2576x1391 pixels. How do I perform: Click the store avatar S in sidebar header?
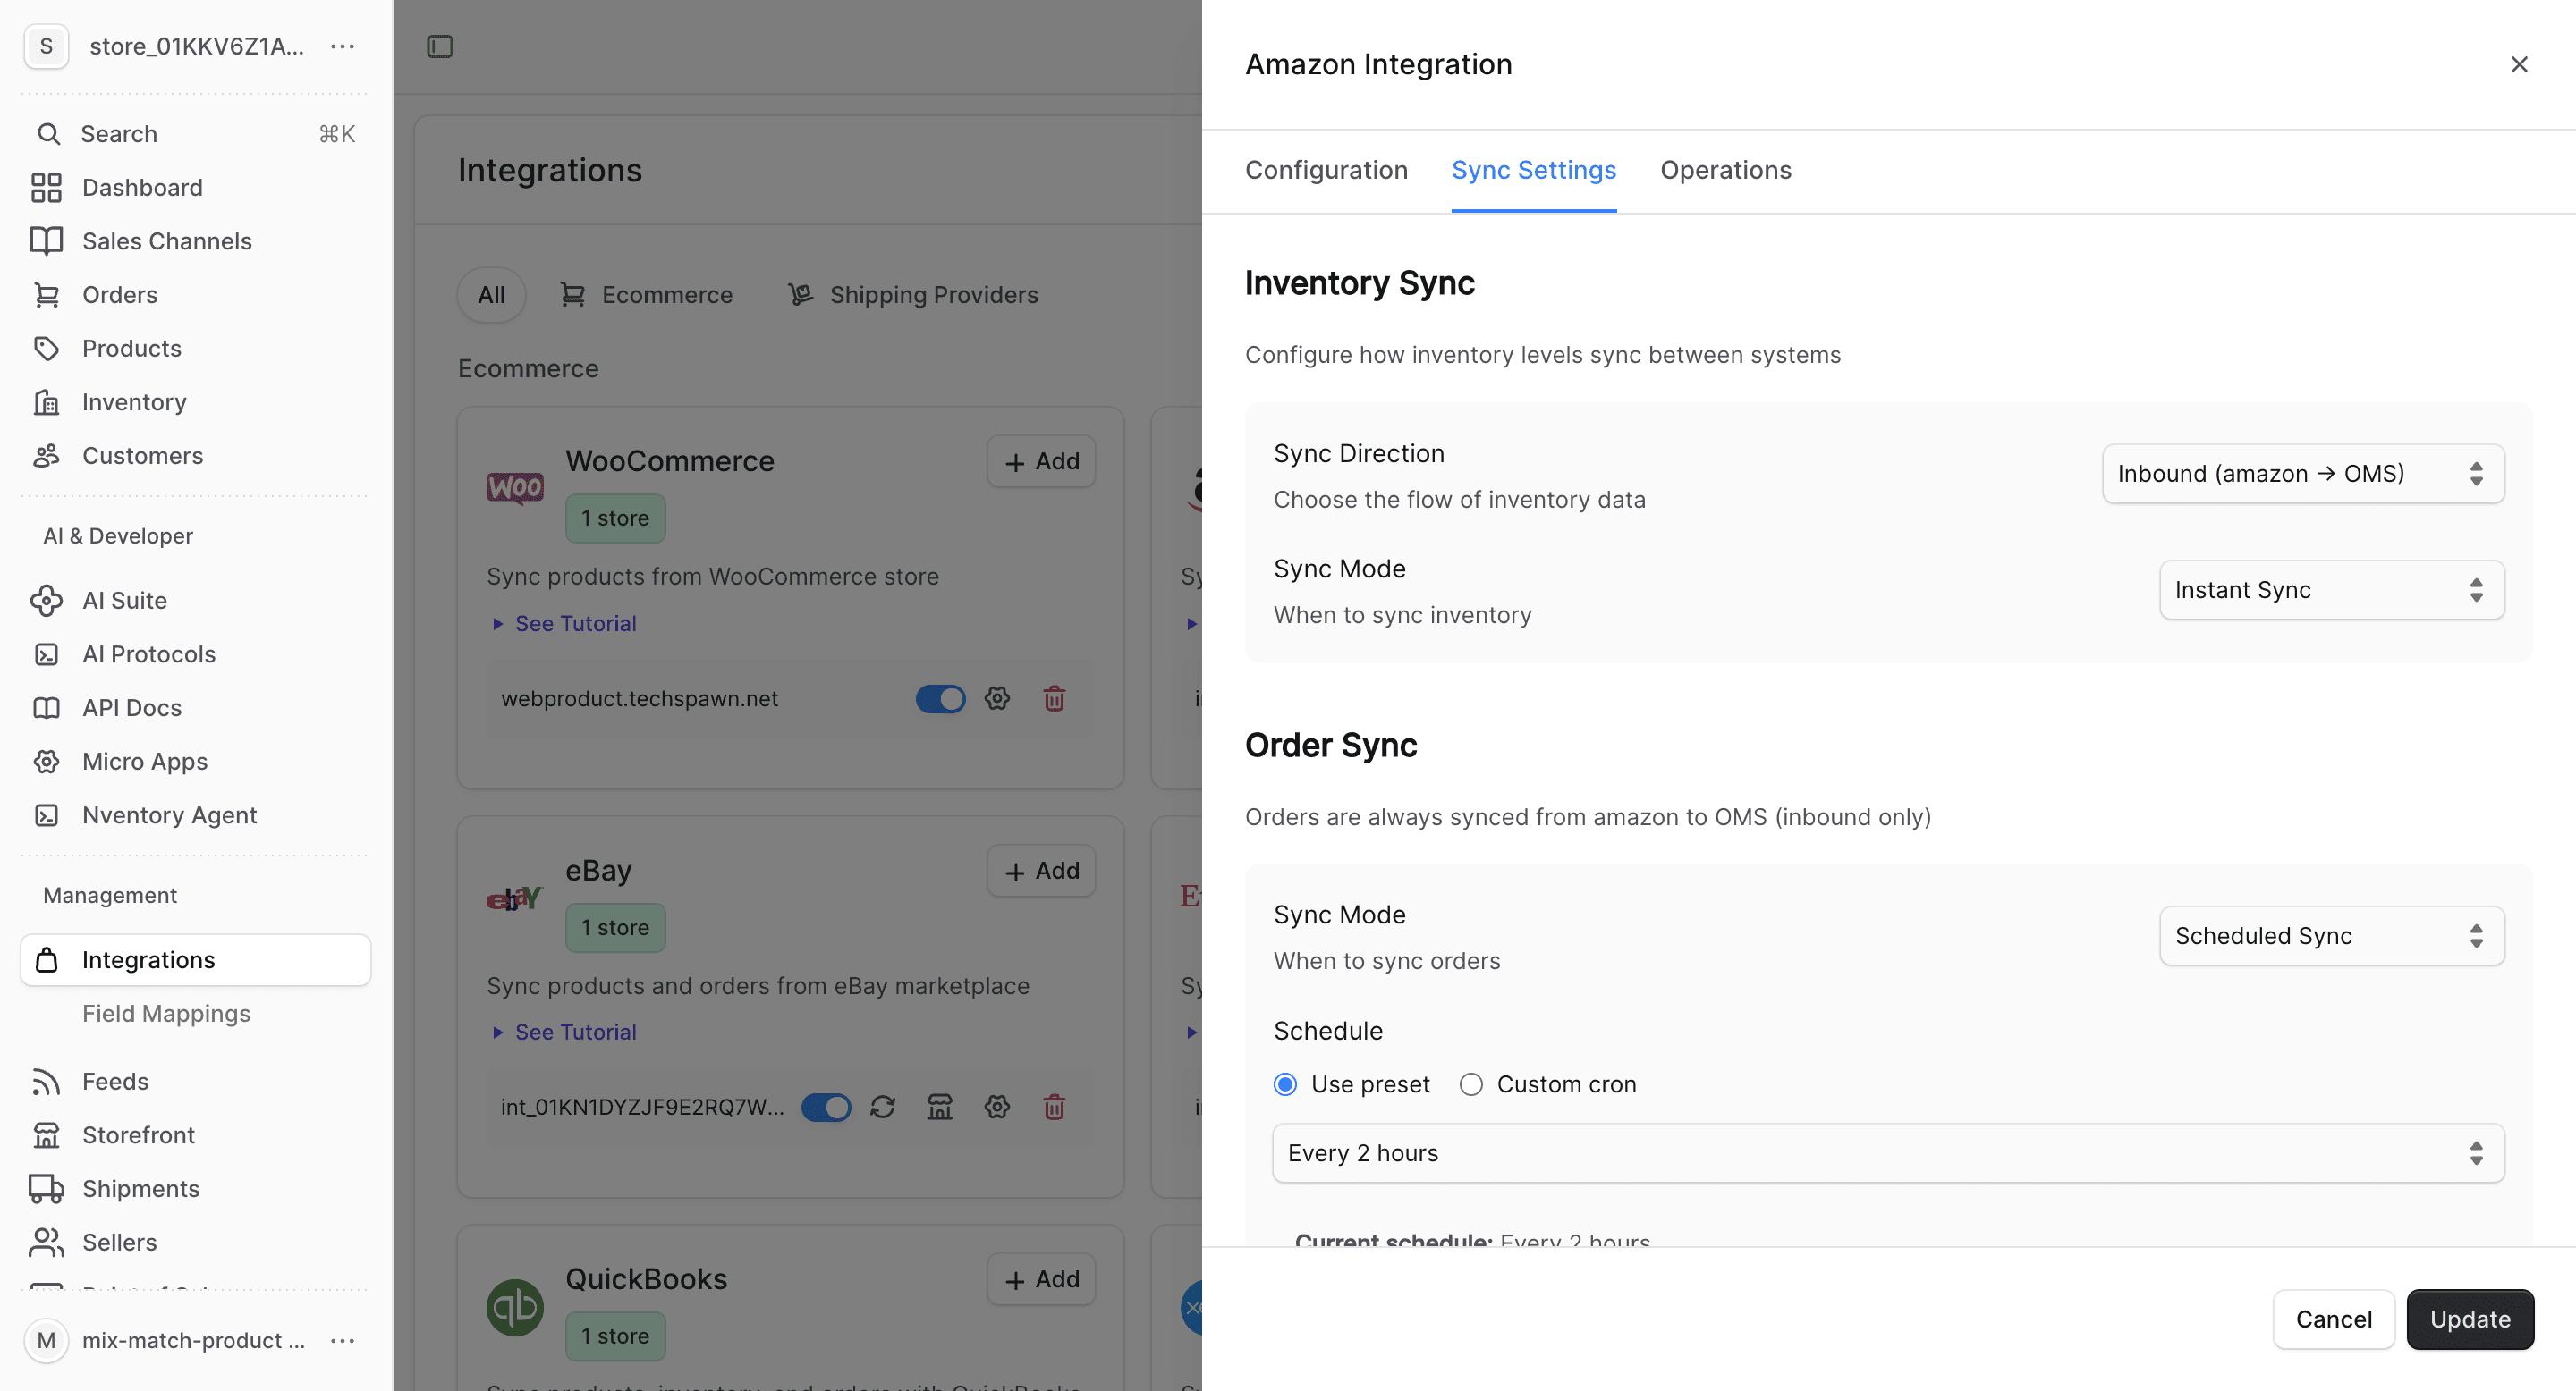pyautogui.click(x=46, y=47)
